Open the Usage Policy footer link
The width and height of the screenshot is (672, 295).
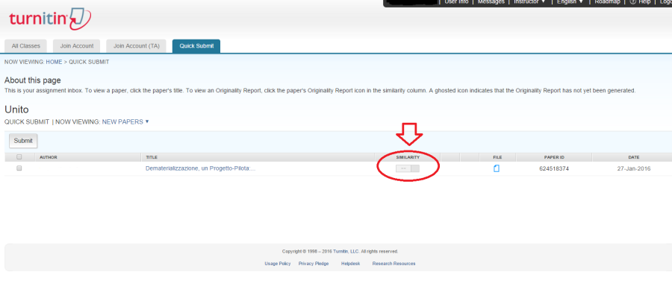(278, 264)
